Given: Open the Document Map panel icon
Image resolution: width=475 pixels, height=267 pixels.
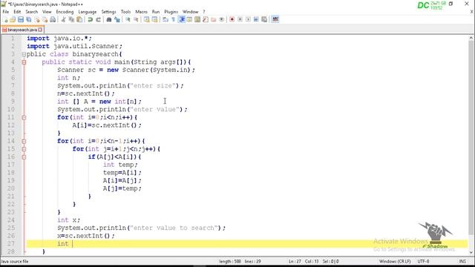Looking at the screenshot, I should [197, 20].
